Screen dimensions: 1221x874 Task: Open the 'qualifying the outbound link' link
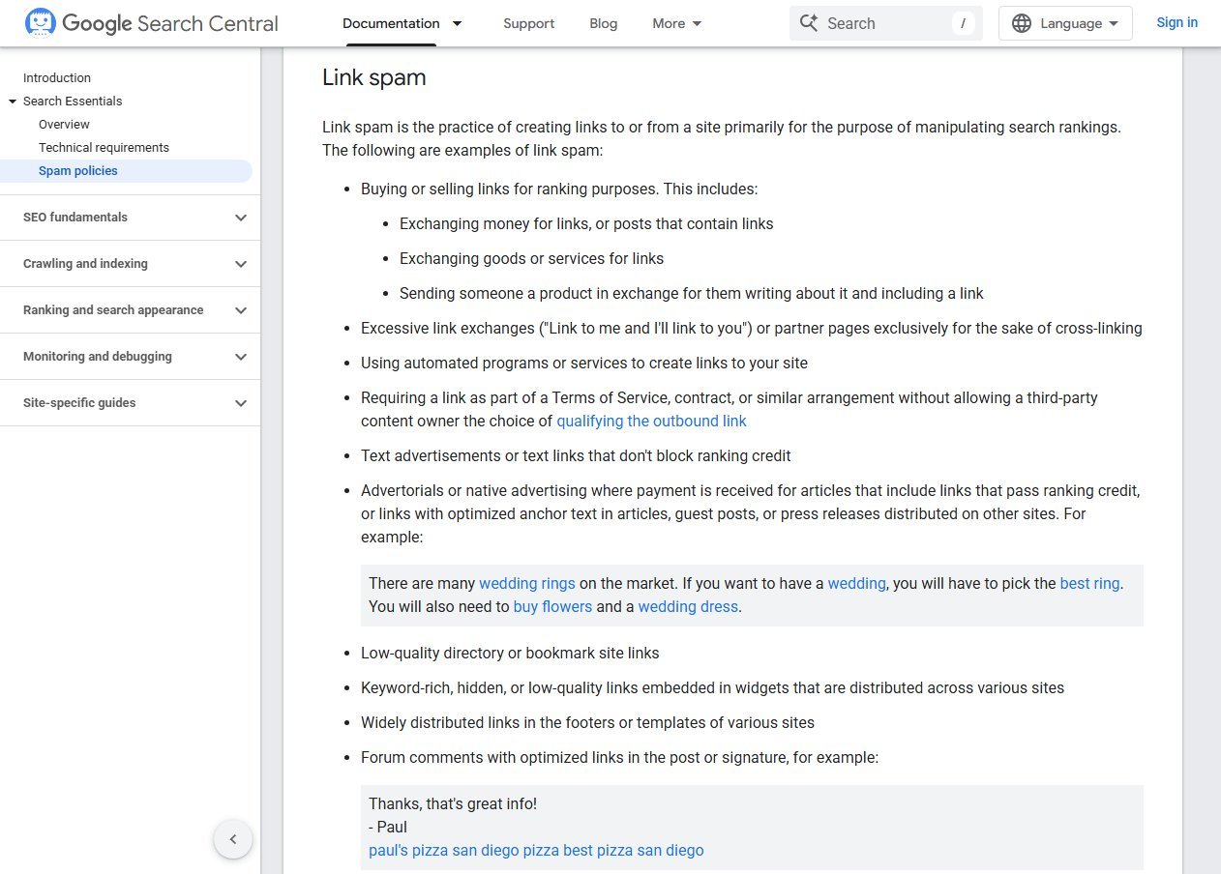(651, 422)
